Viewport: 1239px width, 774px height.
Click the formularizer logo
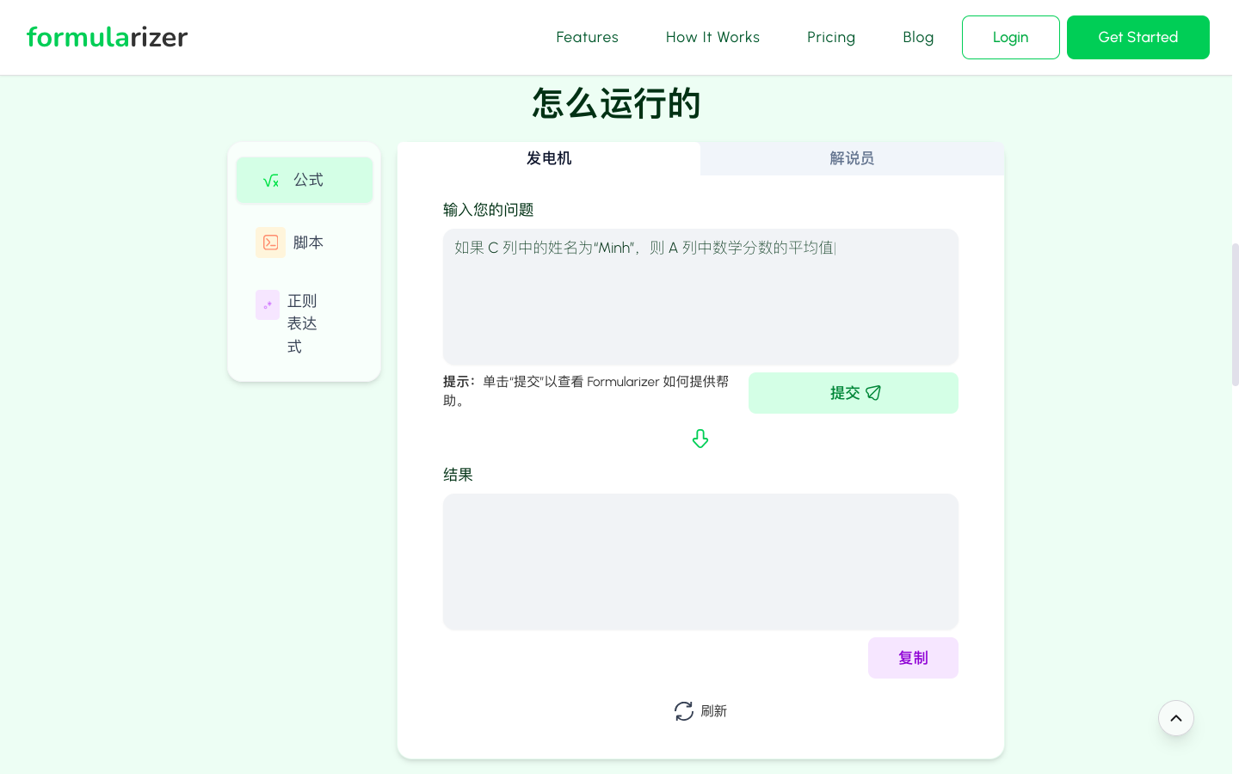[x=107, y=37]
